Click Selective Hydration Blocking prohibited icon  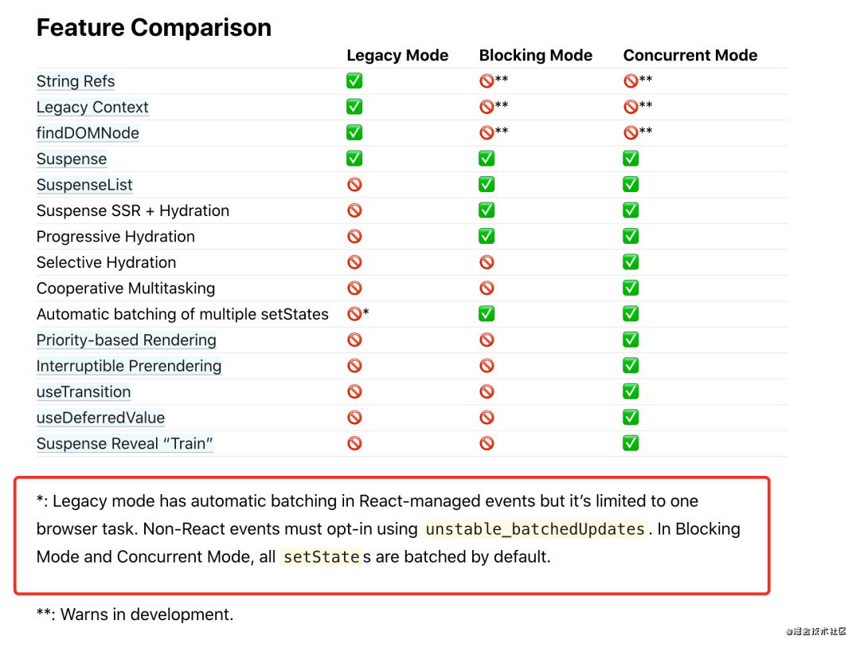487,262
